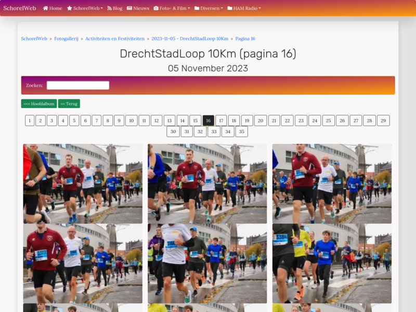Viewport: 416px width, 312px height.
Task: Go to gallery page 9
Action: coord(119,121)
